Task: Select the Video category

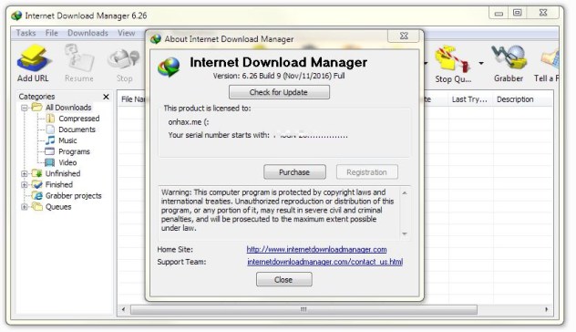Action: [67, 162]
